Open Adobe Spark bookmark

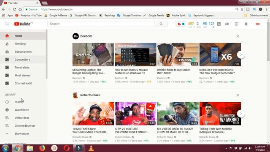tap(176, 15)
